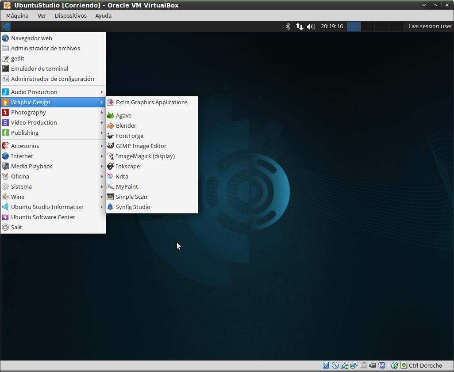Open the Dispositivos menu
Viewport: 454px width, 372px height.
click(71, 15)
